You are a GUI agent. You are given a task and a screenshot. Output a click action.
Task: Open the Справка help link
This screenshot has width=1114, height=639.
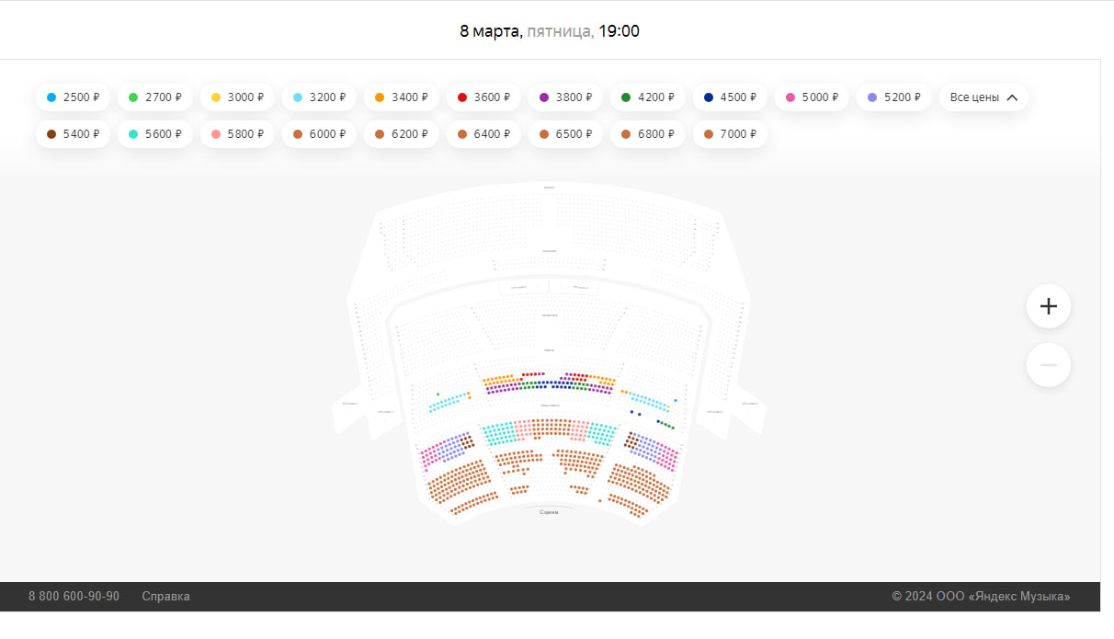(x=165, y=596)
